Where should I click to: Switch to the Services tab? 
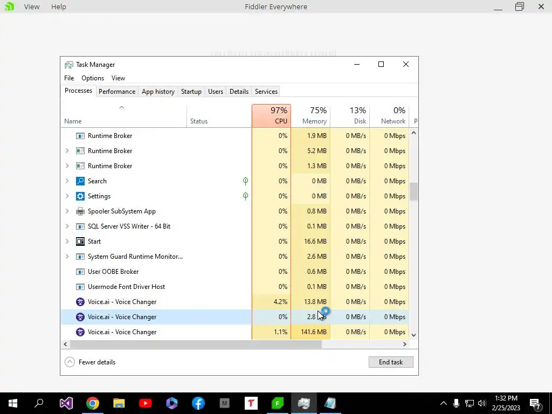[x=266, y=92]
